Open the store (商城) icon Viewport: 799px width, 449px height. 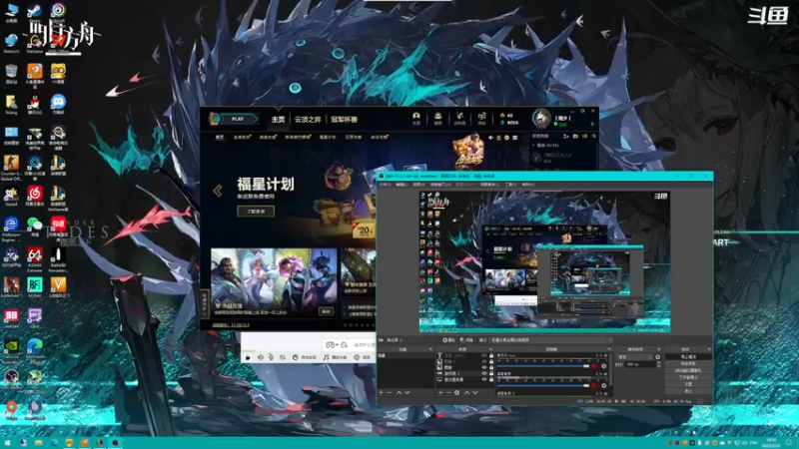[x=481, y=119]
